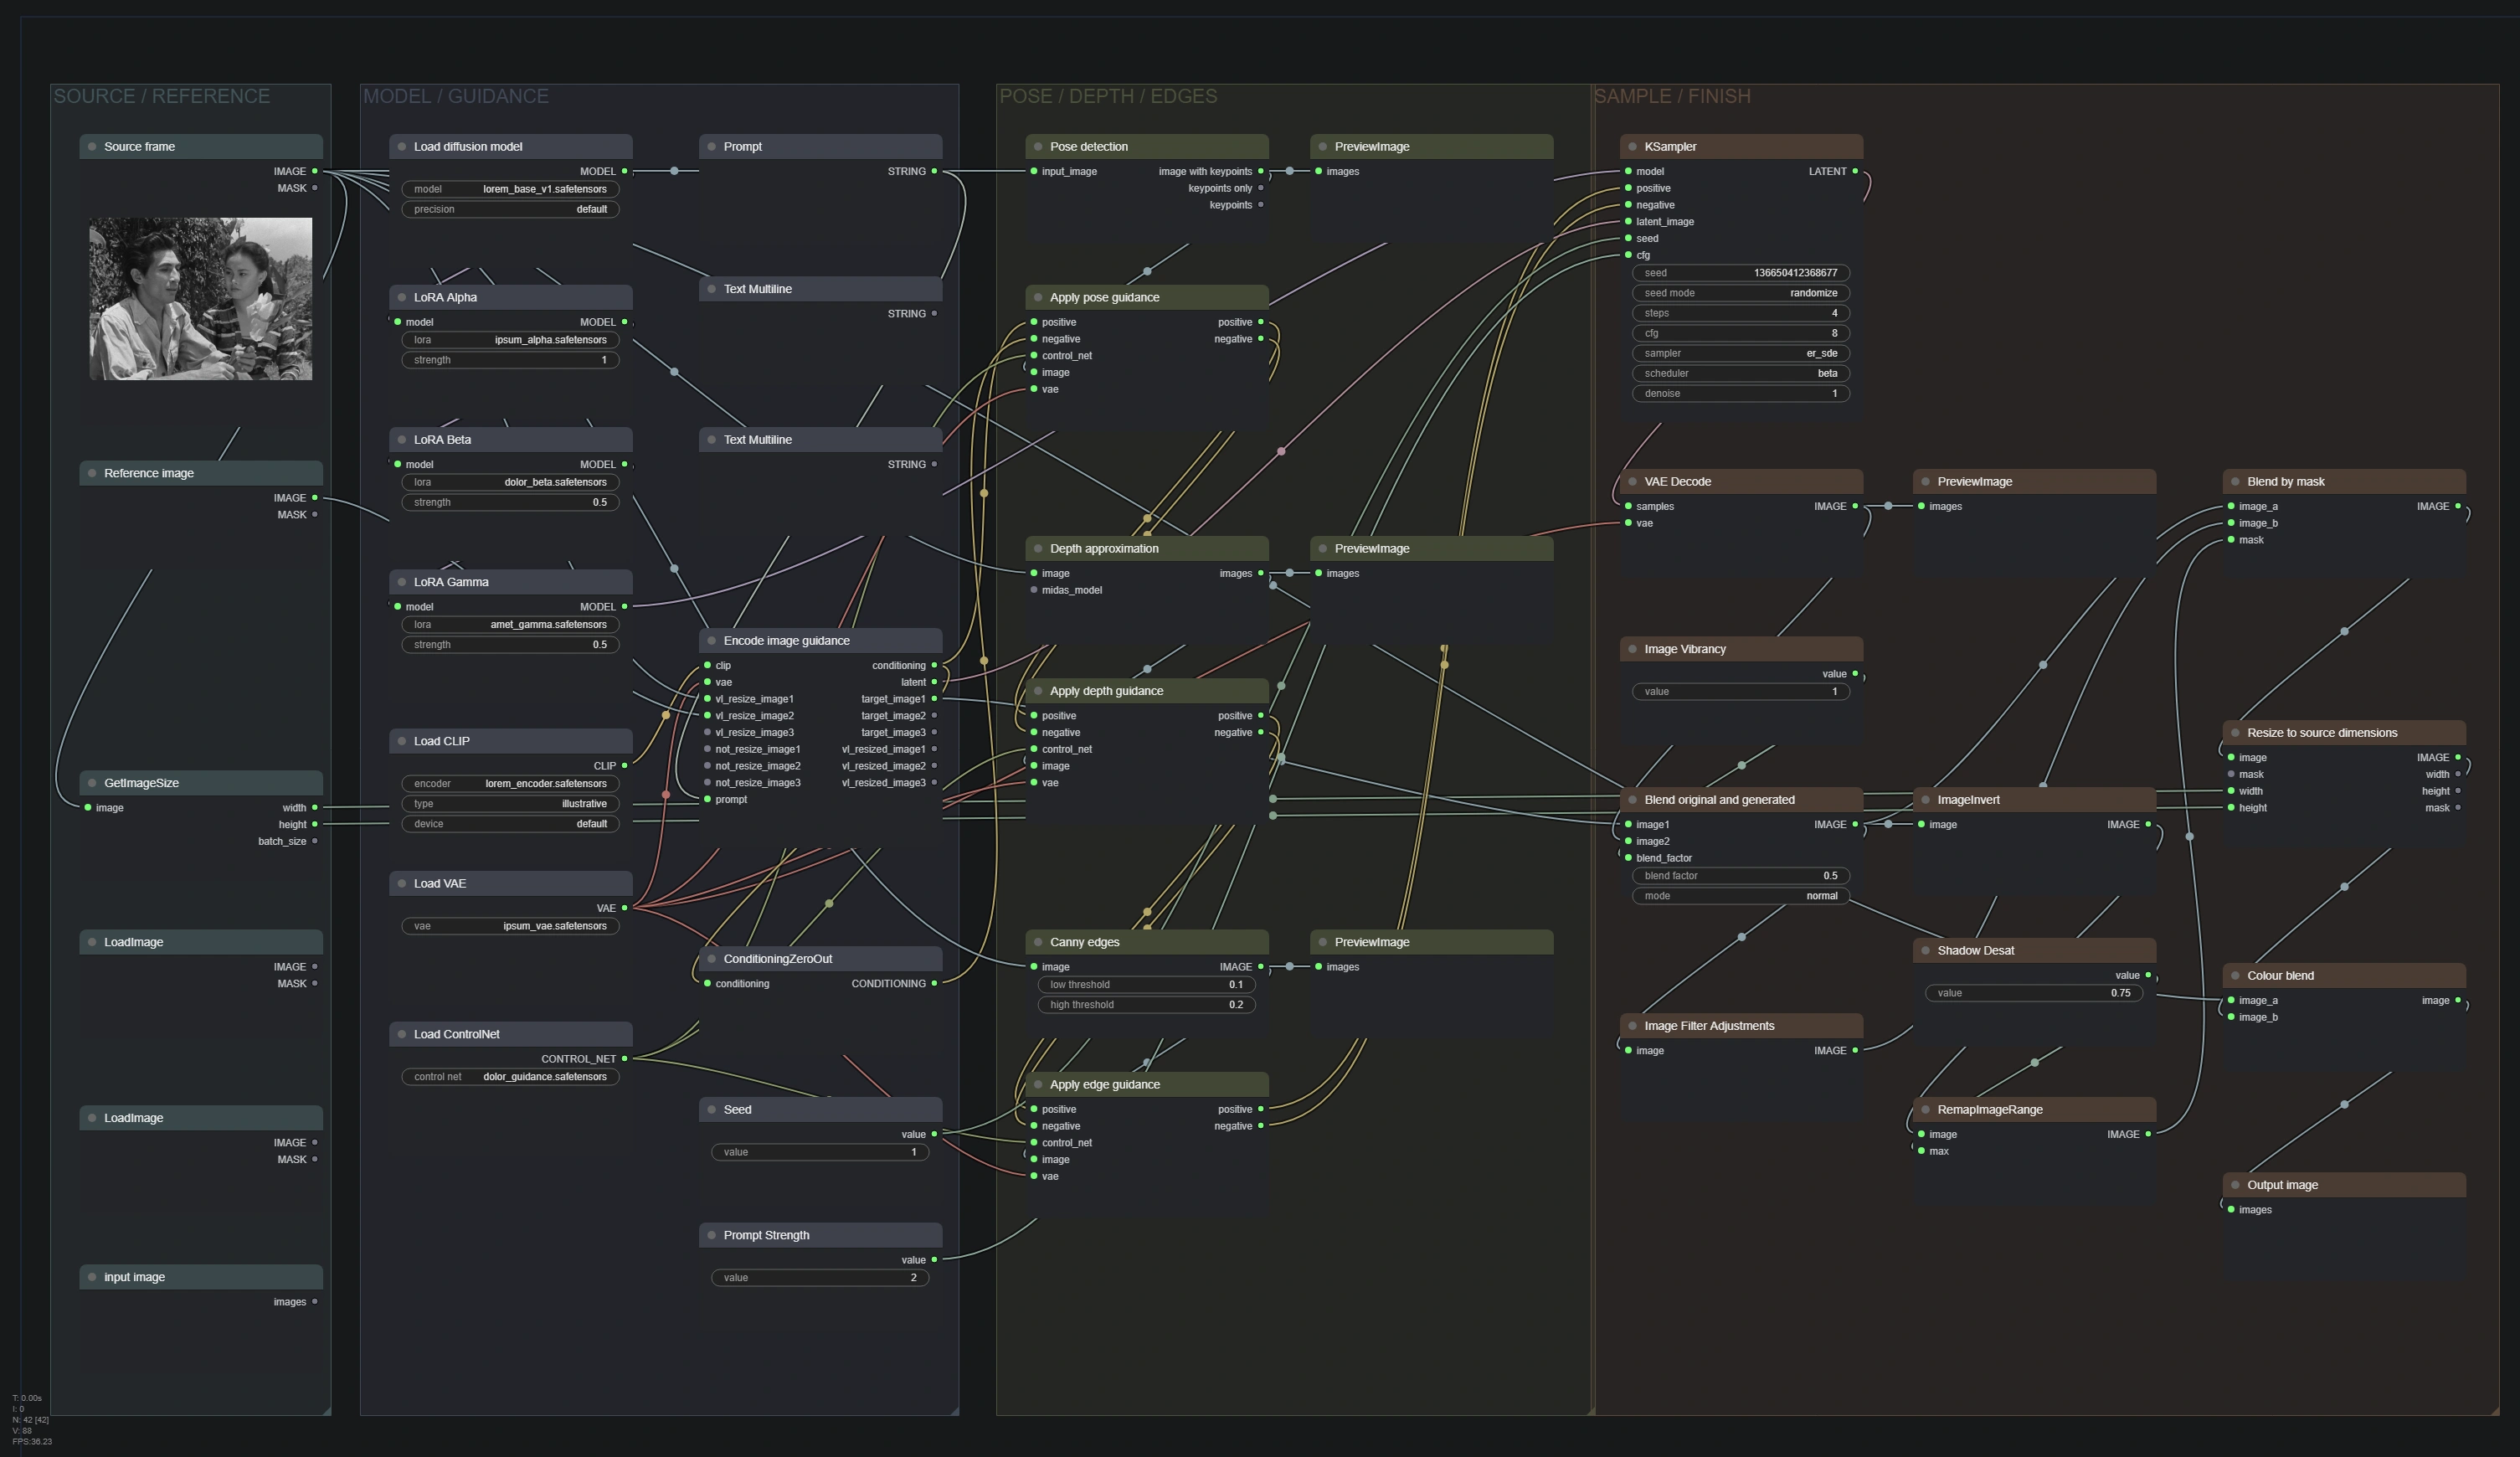This screenshot has height=1457, width=2520.
Task: Collapse the Pose detection node dot
Action: click(x=1038, y=147)
